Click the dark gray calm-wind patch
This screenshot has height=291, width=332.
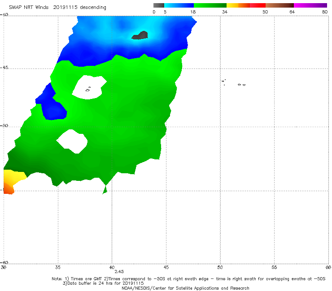click(x=140, y=35)
